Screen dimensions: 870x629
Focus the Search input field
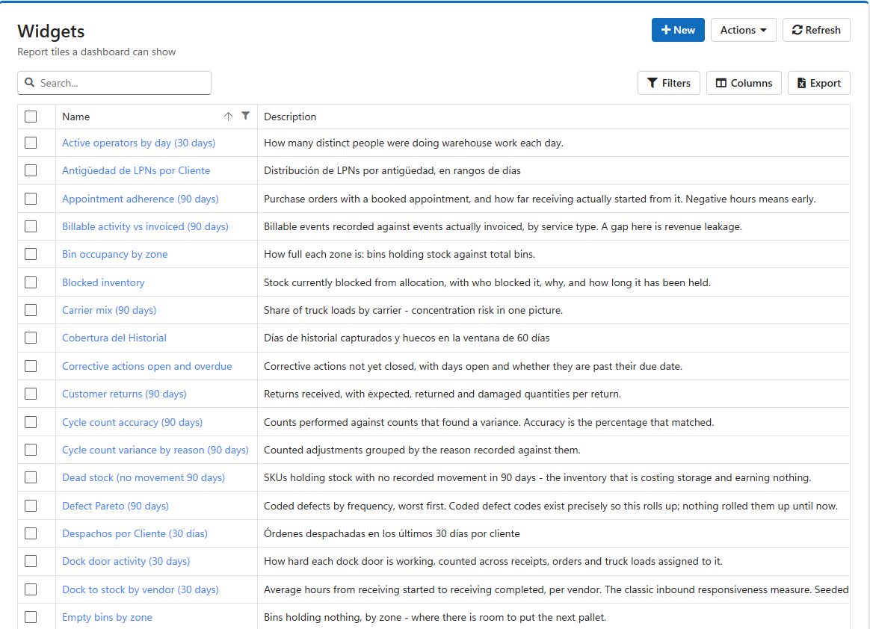114,83
